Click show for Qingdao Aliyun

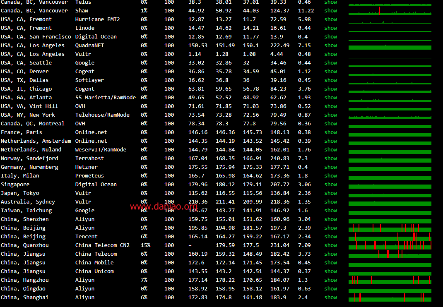point(330,289)
